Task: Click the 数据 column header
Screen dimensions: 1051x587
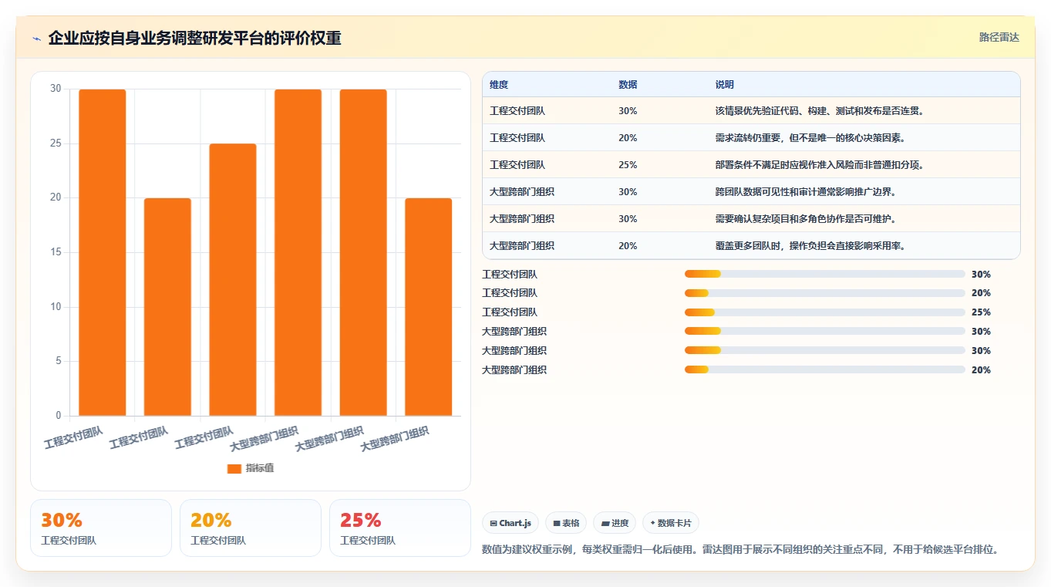Action: pos(628,85)
